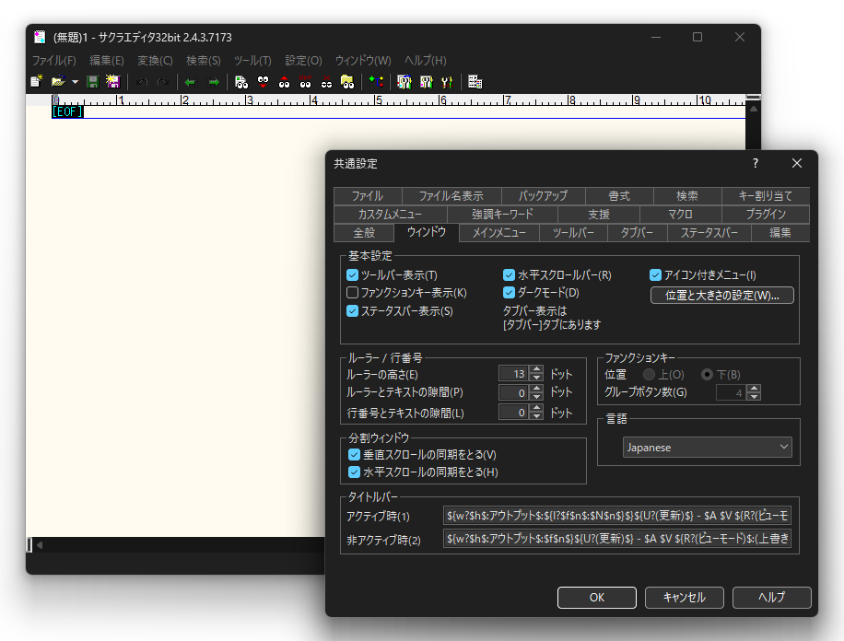Increase ルーラーとテキストの隙間 up spinner
The image size is (844, 641).
point(536,388)
